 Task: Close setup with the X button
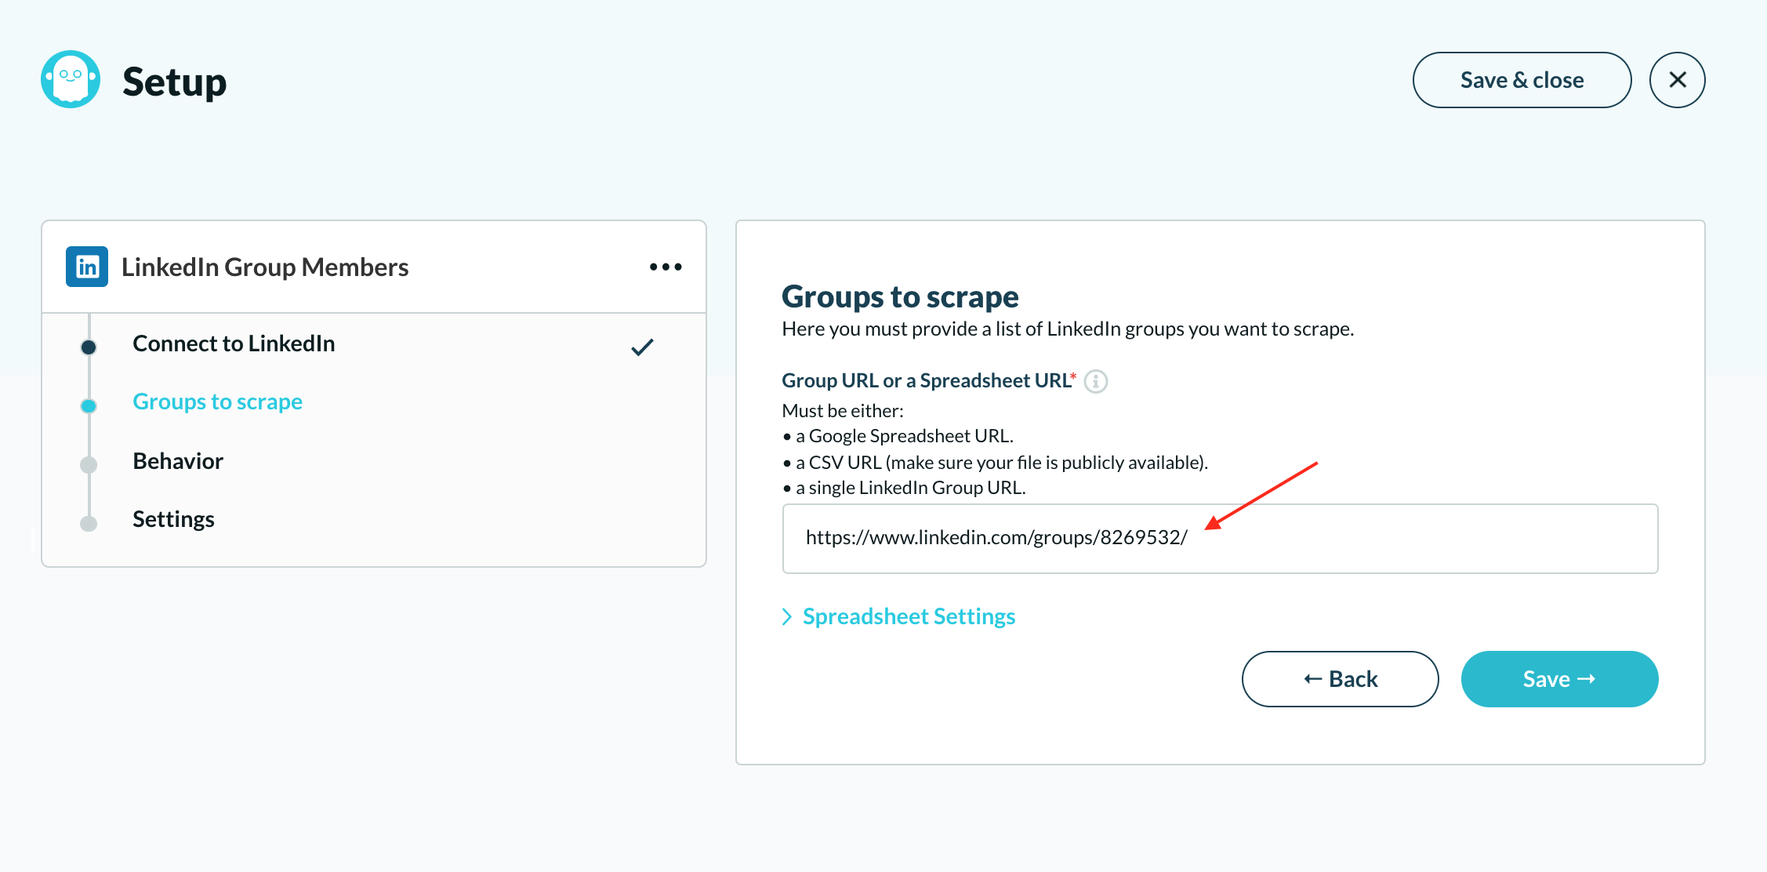(1677, 80)
